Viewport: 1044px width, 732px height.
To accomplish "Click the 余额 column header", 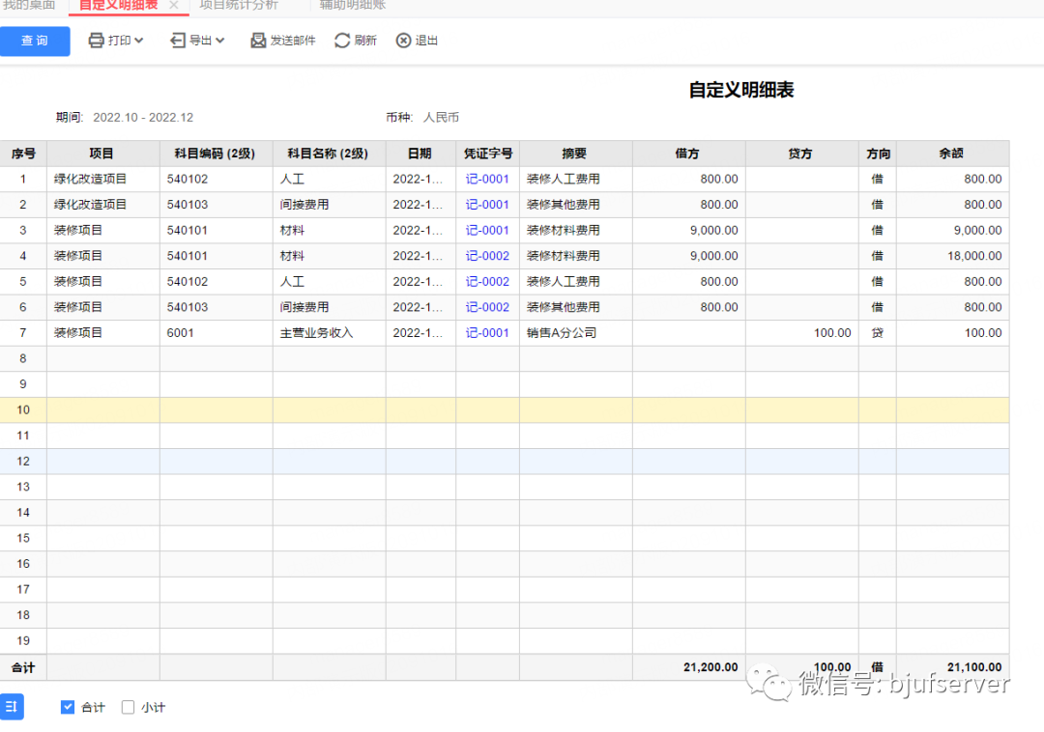I will [x=953, y=154].
